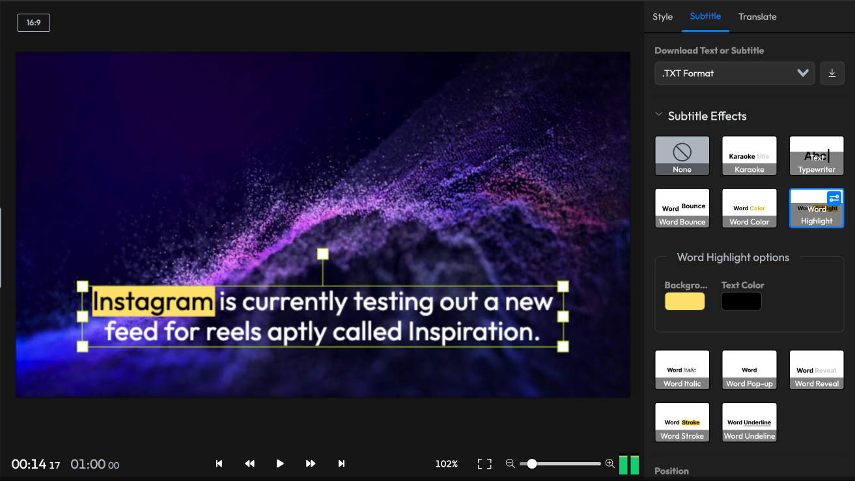
Task: Enter fullscreen preview mode
Action: click(x=484, y=463)
